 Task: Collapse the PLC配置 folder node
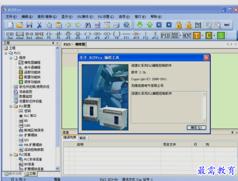click(x=11, y=106)
